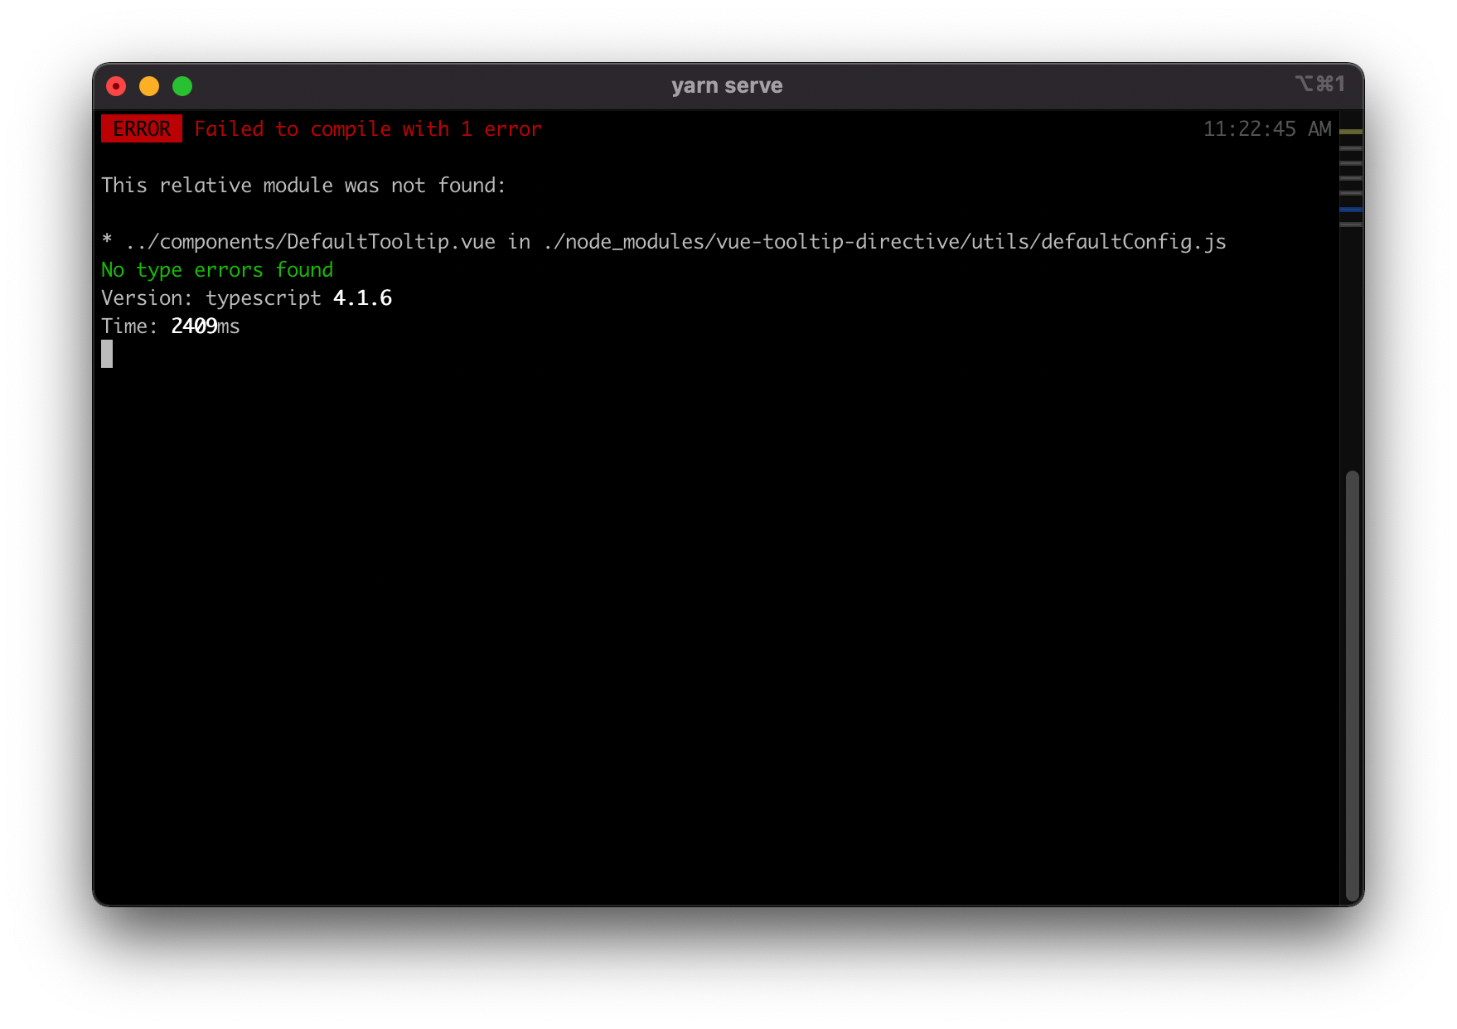Click 'This relative module was not found' text
The height and width of the screenshot is (1029, 1457).
click(x=303, y=185)
